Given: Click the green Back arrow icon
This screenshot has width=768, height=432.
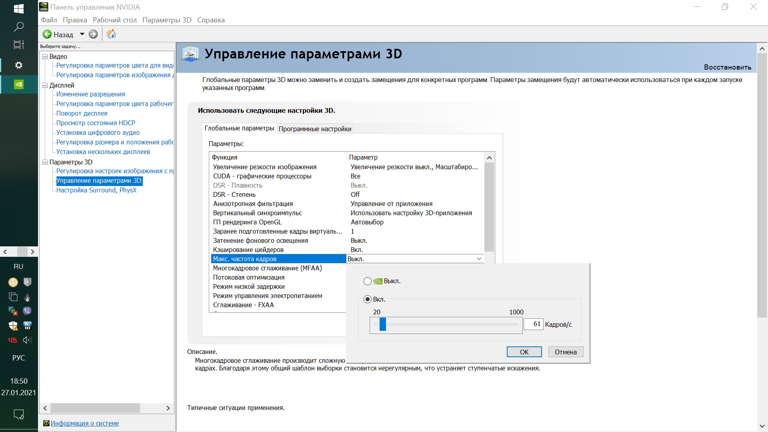Looking at the screenshot, I should [47, 34].
